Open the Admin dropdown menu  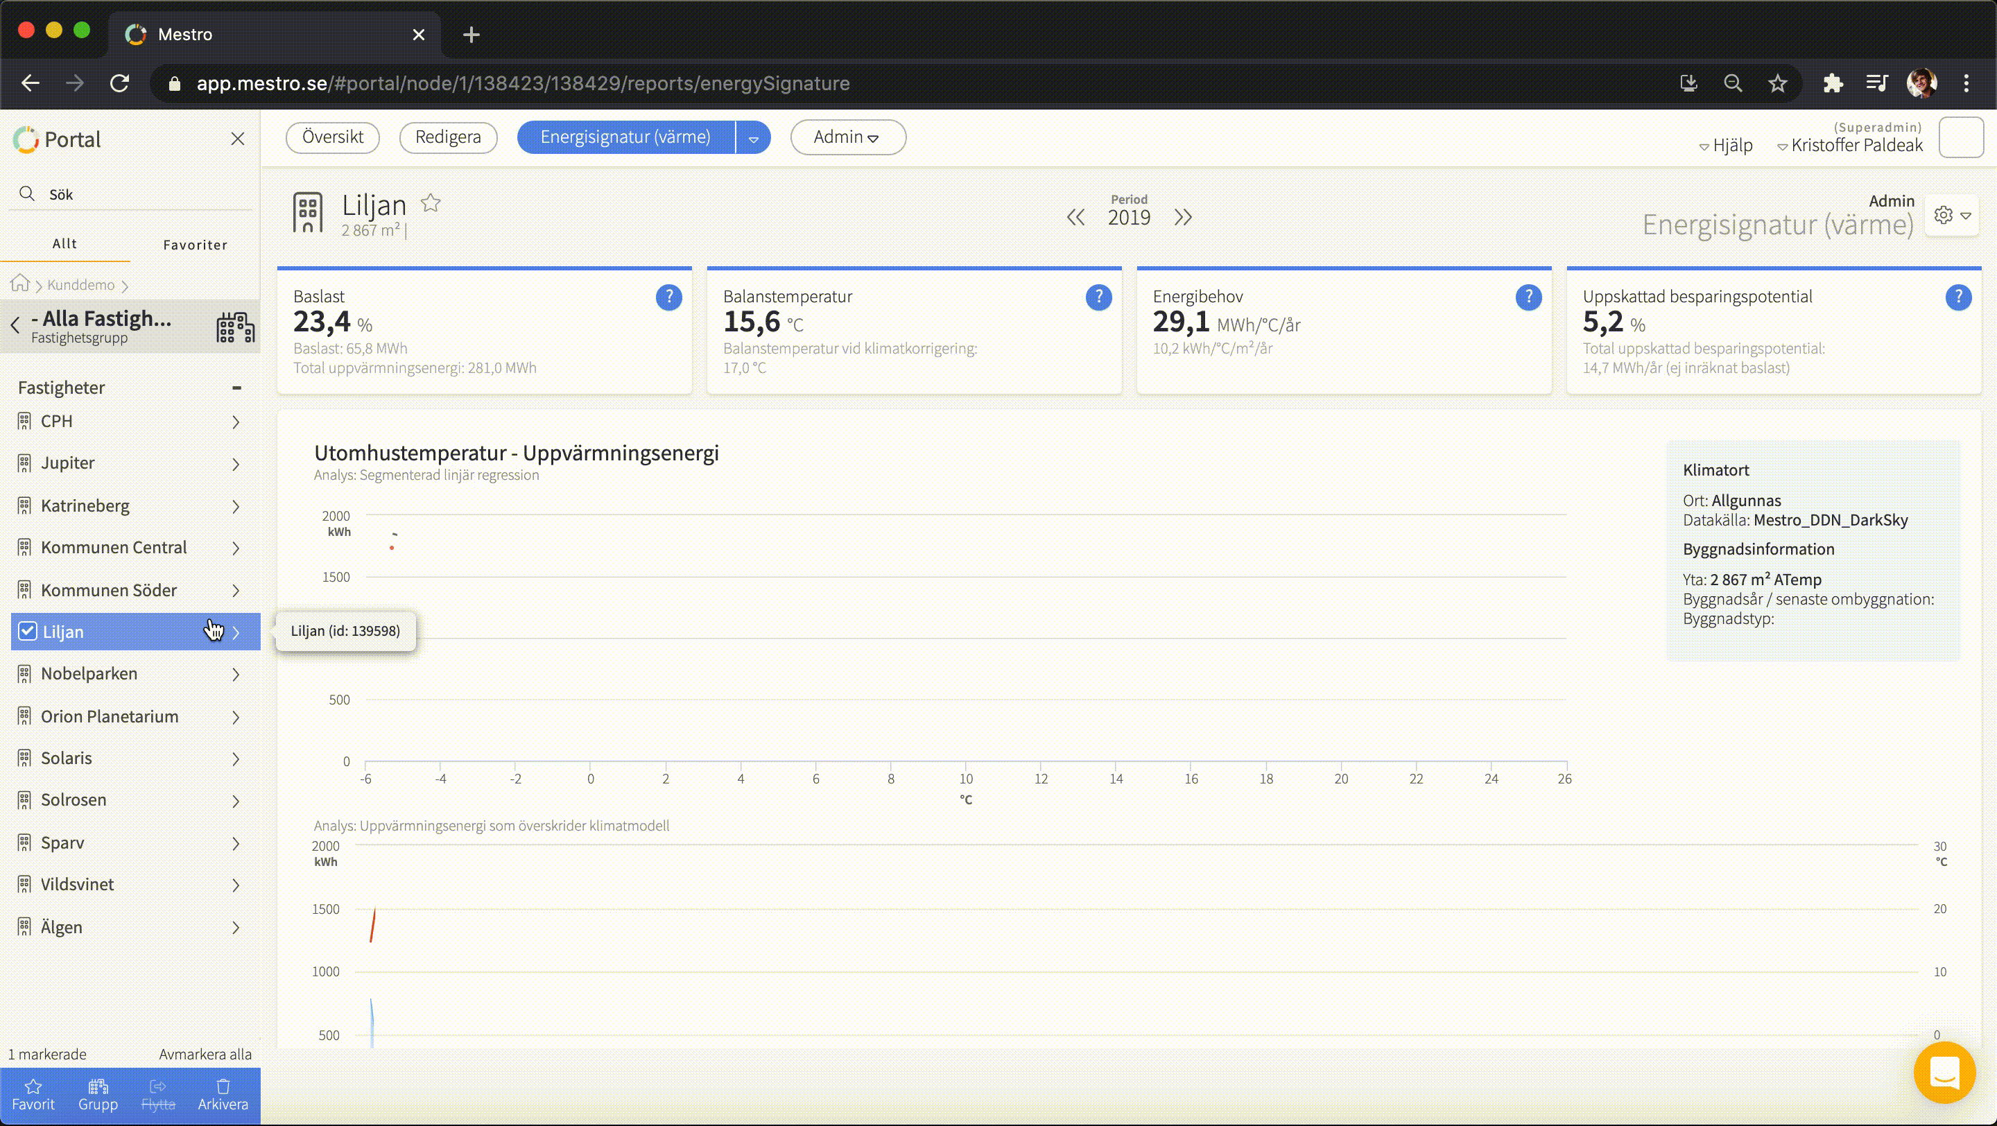[847, 137]
